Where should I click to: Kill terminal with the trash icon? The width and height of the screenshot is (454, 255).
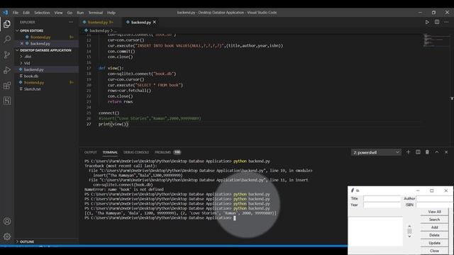[x=427, y=152]
